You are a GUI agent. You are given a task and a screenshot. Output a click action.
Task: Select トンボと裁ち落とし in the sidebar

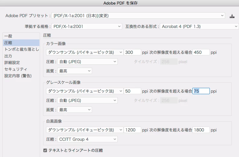tap(21, 49)
